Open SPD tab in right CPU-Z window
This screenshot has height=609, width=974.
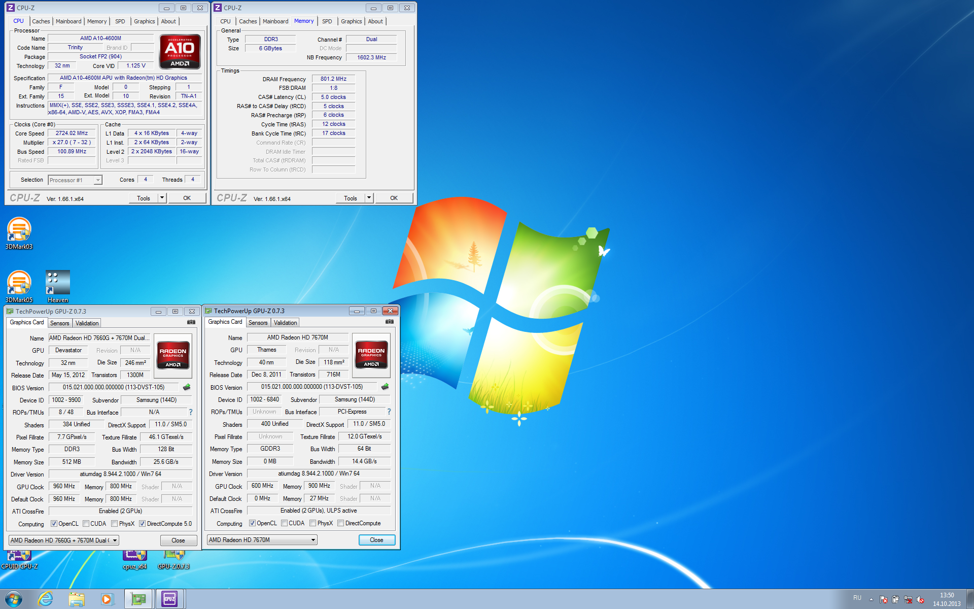point(327,21)
